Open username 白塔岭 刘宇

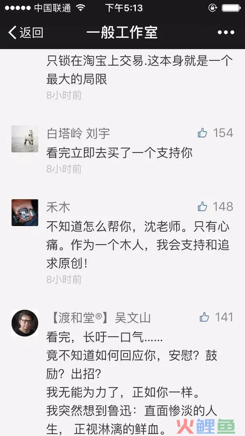point(78,134)
